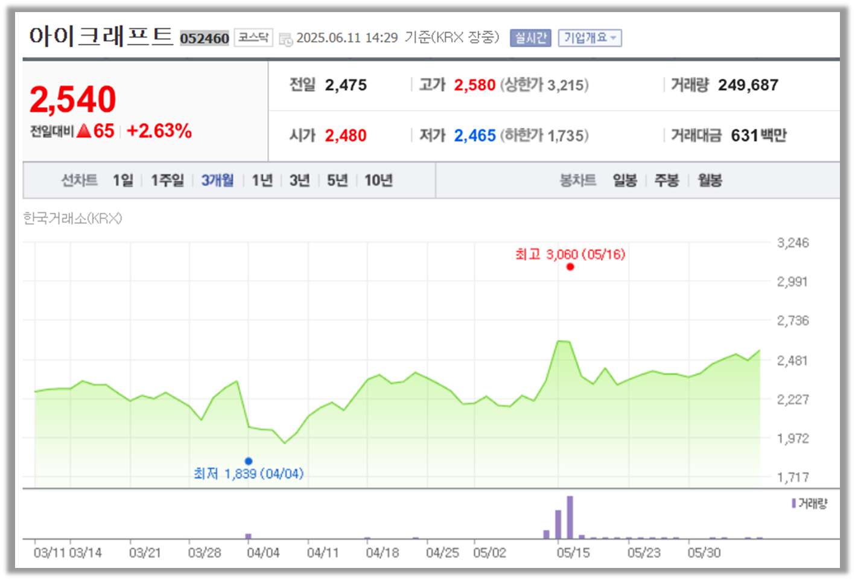
Task: Click the 2,481 price axis label
Action: click(793, 360)
